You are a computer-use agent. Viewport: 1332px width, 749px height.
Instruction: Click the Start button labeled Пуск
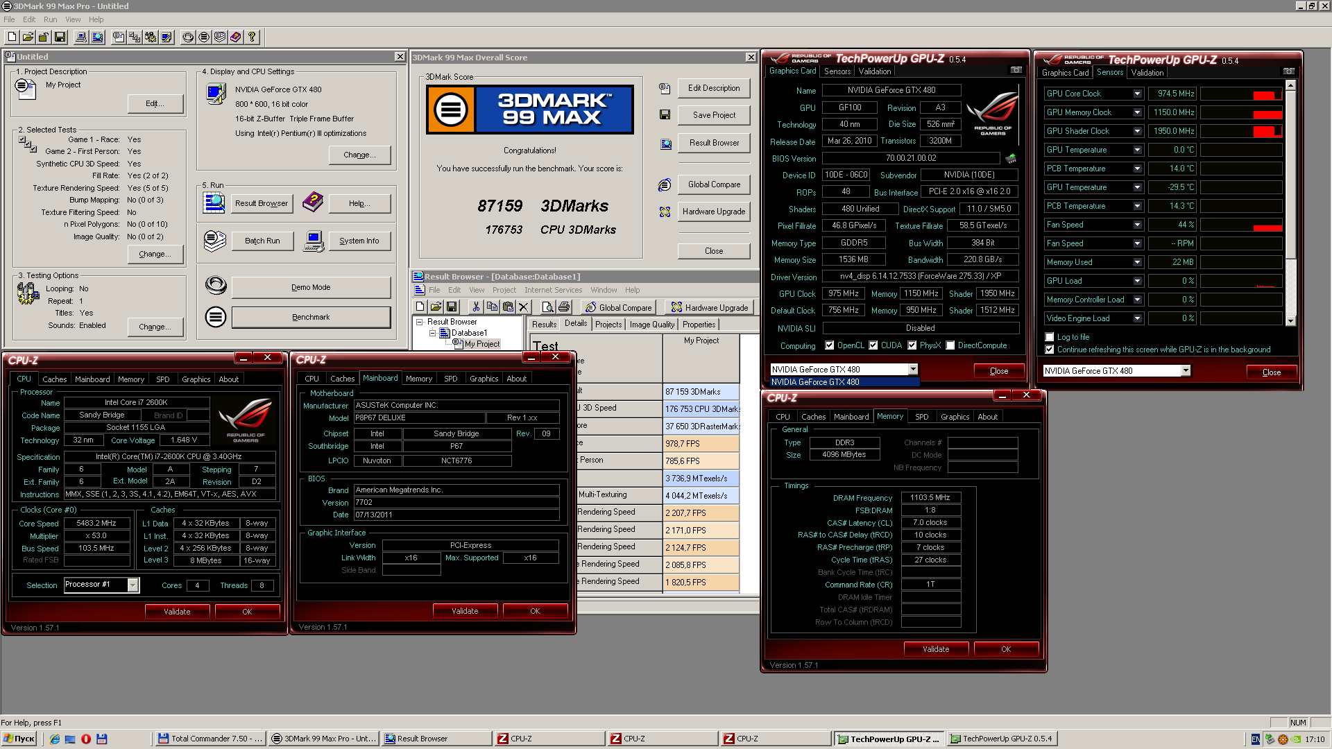19,739
